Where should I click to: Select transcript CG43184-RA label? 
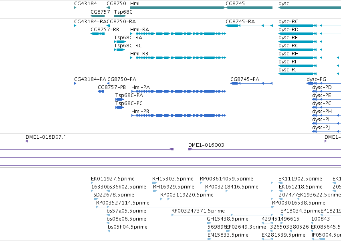pyautogui.click(x=90, y=22)
